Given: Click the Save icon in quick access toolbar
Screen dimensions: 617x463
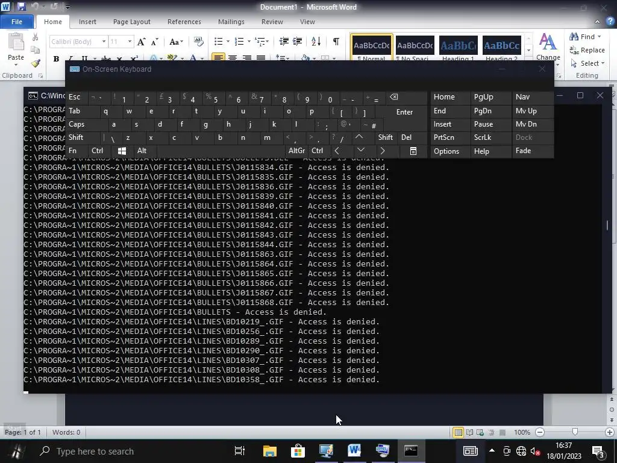Looking at the screenshot, I should (21, 7).
